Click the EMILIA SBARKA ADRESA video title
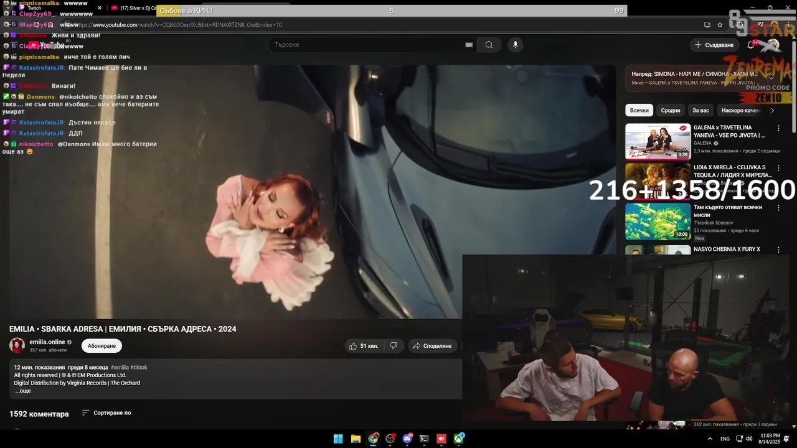Viewport: 797px width, 448px height. (x=123, y=329)
